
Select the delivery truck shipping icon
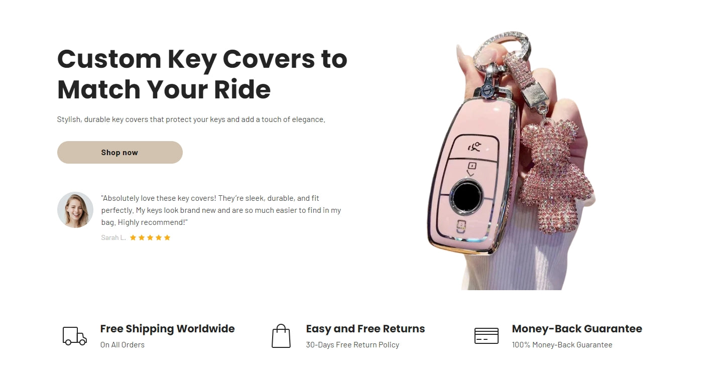[75, 336]
